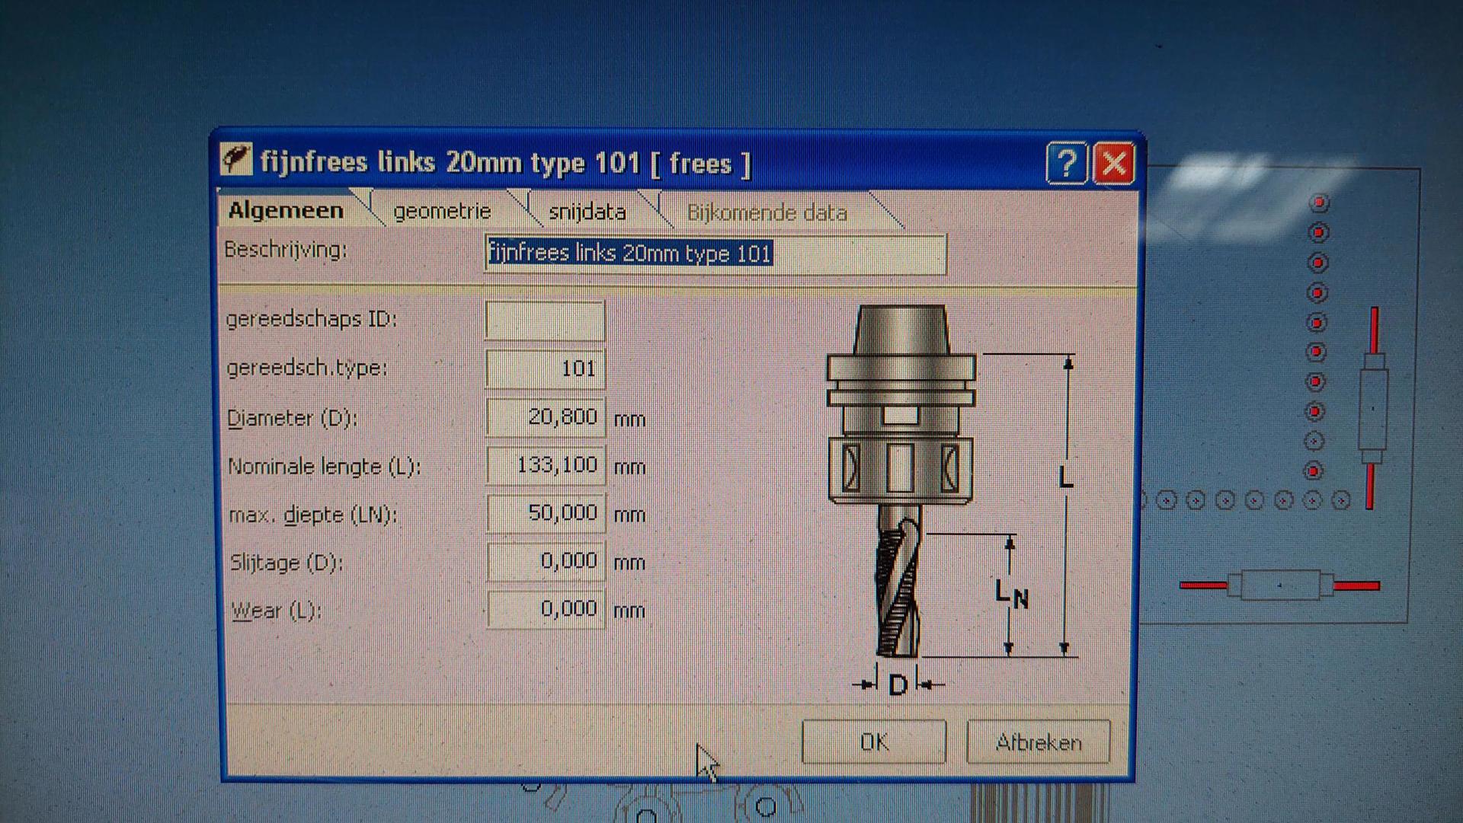Click the gereedschaps ID input field
Image resolution: width=1463 pixels, height=823 pixels.
pyautogui.click(x=545, y=320)
